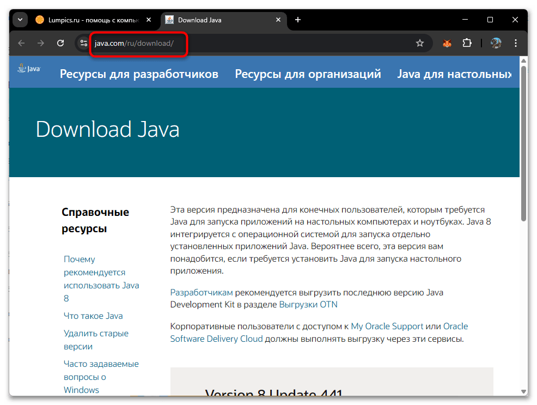The width and height of the screenshot is (537, 405).
Task: Switch to the Lumpics.ru tab
Action: click(93, 20)
